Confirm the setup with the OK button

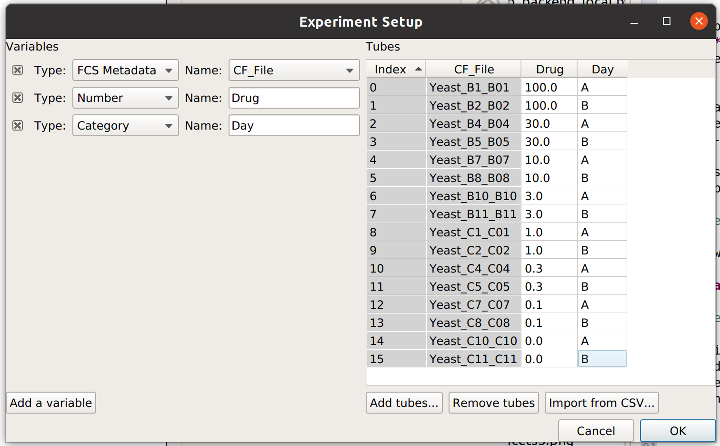click(x=678, y=431)
